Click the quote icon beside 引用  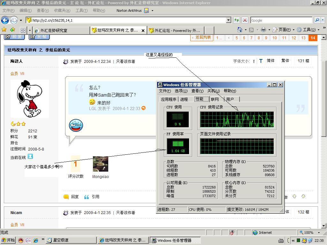[86, 197]
